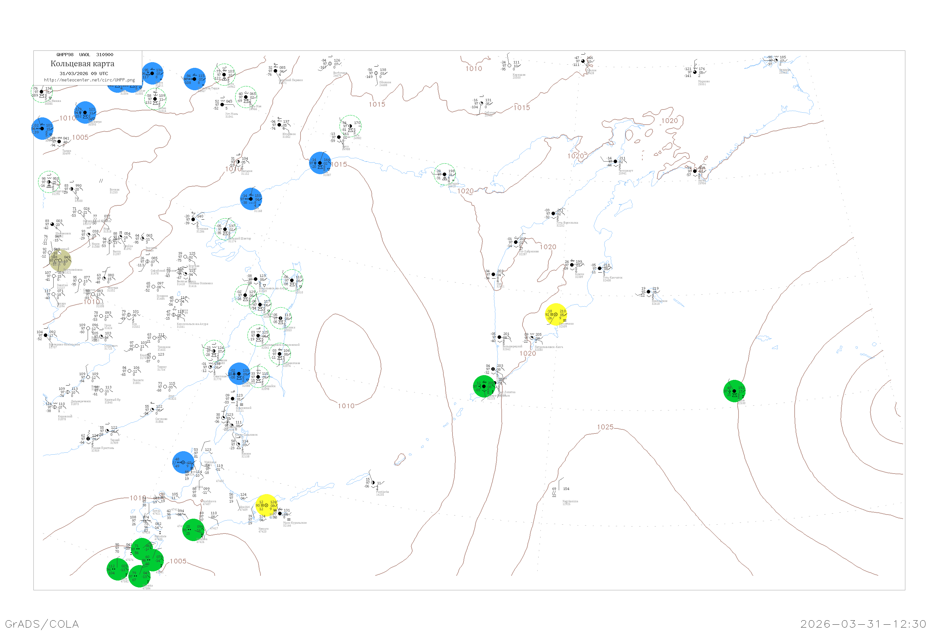The image size is (946, 631).
Task: Click green station circle at Morioka 47584
Action: (x=139, y=576)
